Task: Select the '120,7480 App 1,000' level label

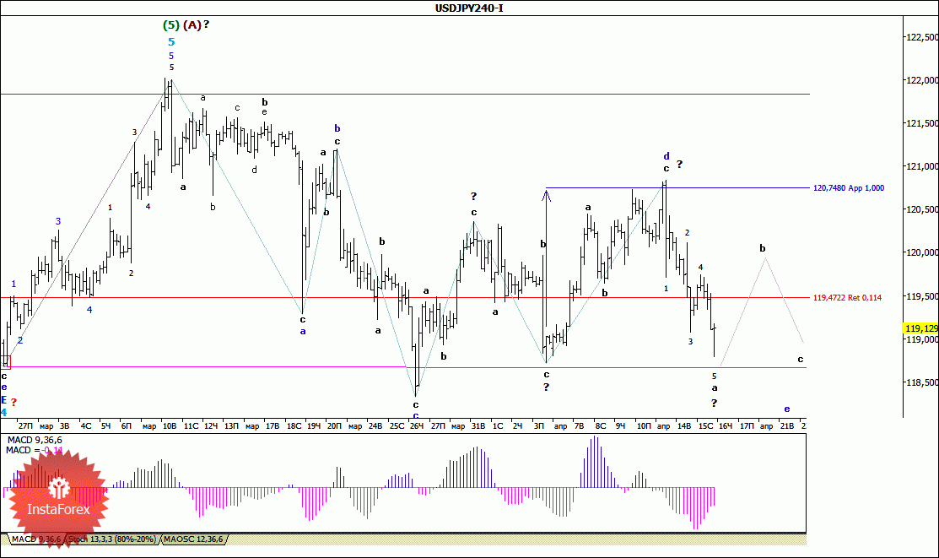Action: [x=849, y=188]
